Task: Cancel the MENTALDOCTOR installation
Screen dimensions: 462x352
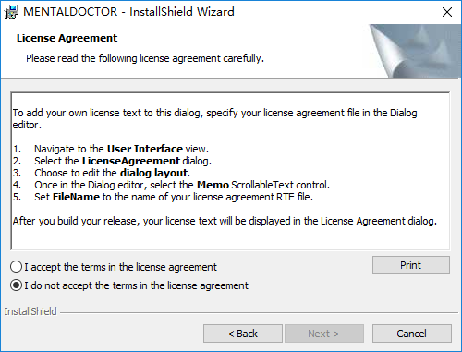Action: click(x=412, y=334)
